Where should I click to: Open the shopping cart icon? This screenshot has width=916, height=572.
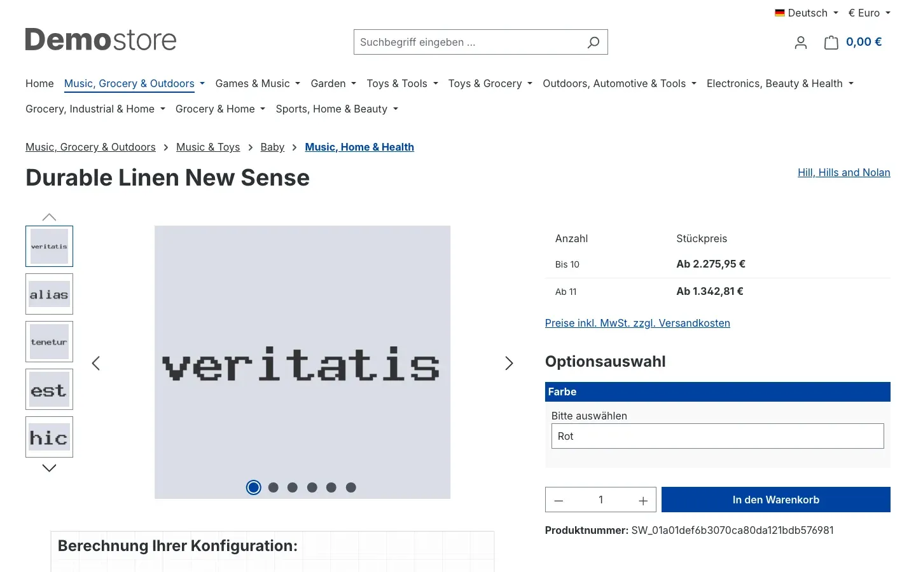[x=831, y=43]
